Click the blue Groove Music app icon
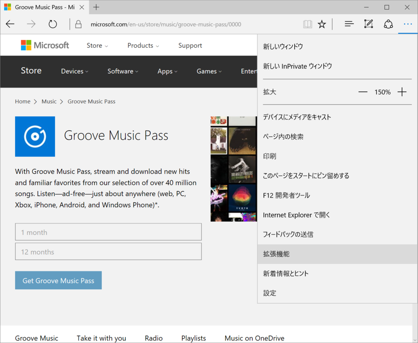This screenshot has width=418, height=343. tap(35, 137)
